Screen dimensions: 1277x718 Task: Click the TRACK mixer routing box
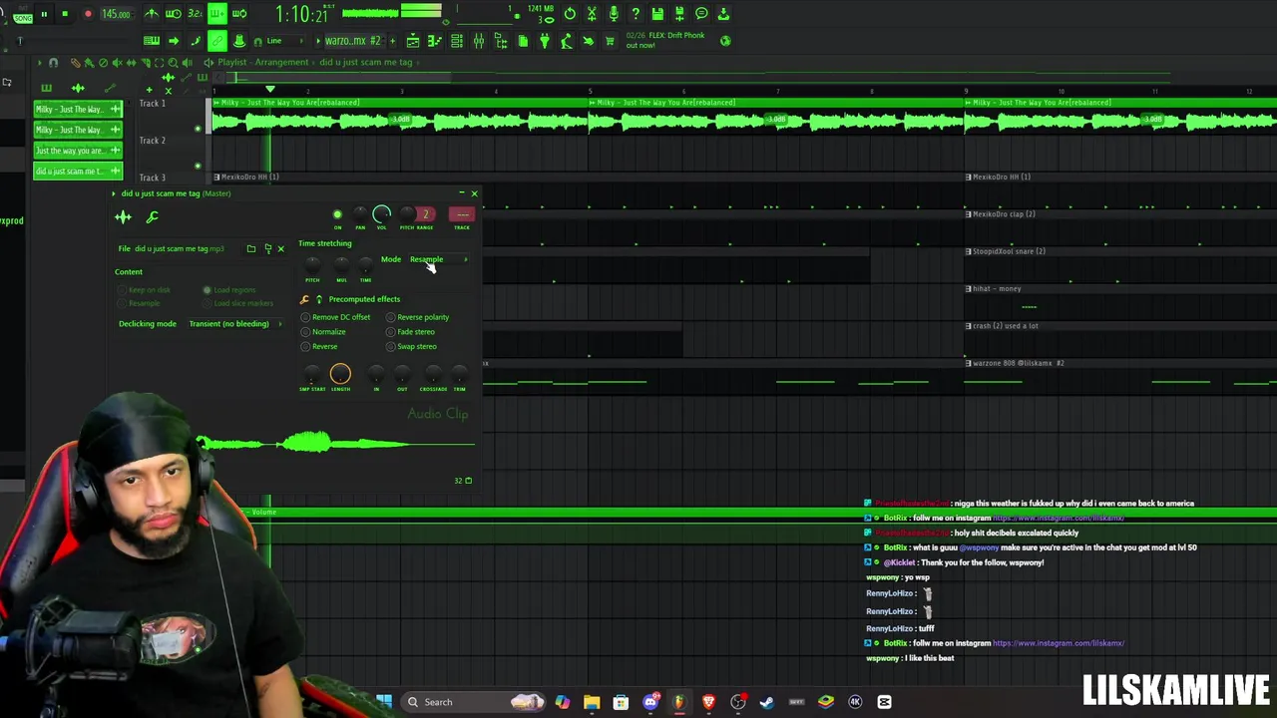[x=462, y=214]
